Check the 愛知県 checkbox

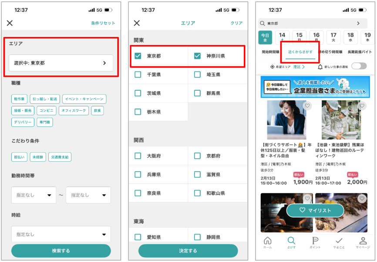pyautogui.click(x=138, y=237)
